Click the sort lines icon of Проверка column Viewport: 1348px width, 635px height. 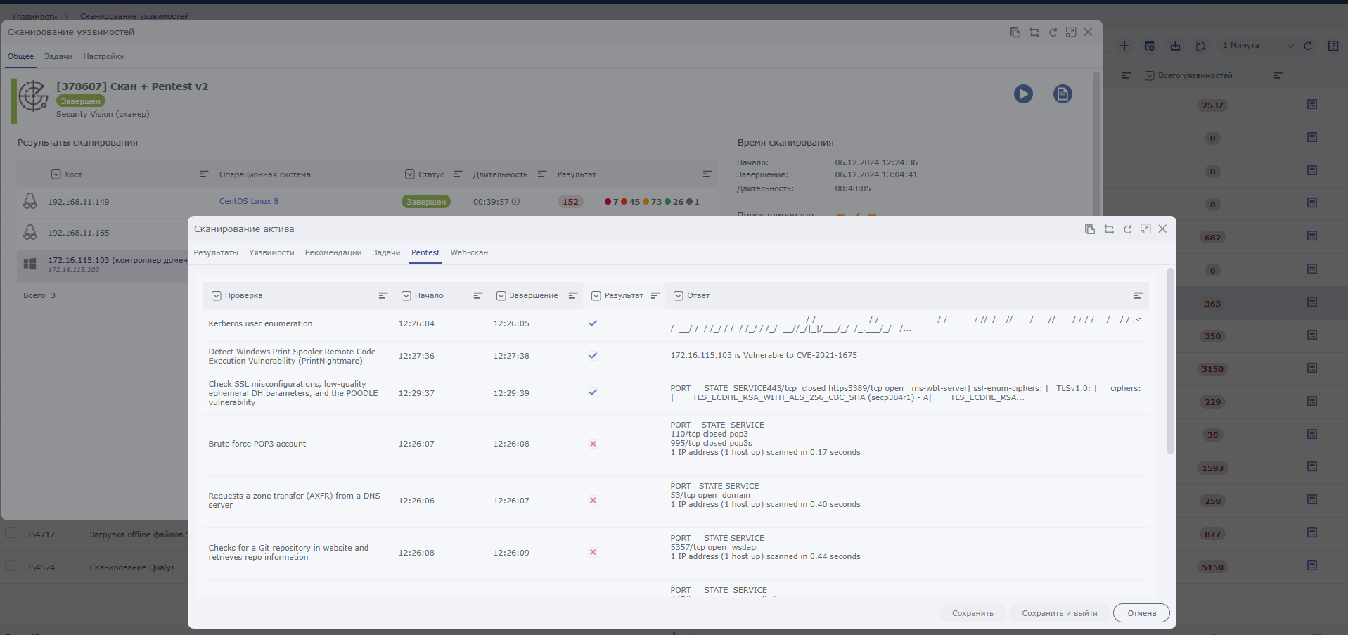[383, 296]
